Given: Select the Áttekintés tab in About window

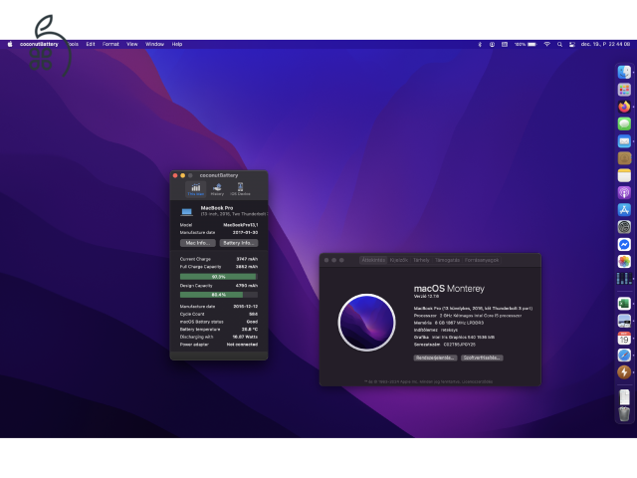Looking at the screenshot, I should point(373,260).
